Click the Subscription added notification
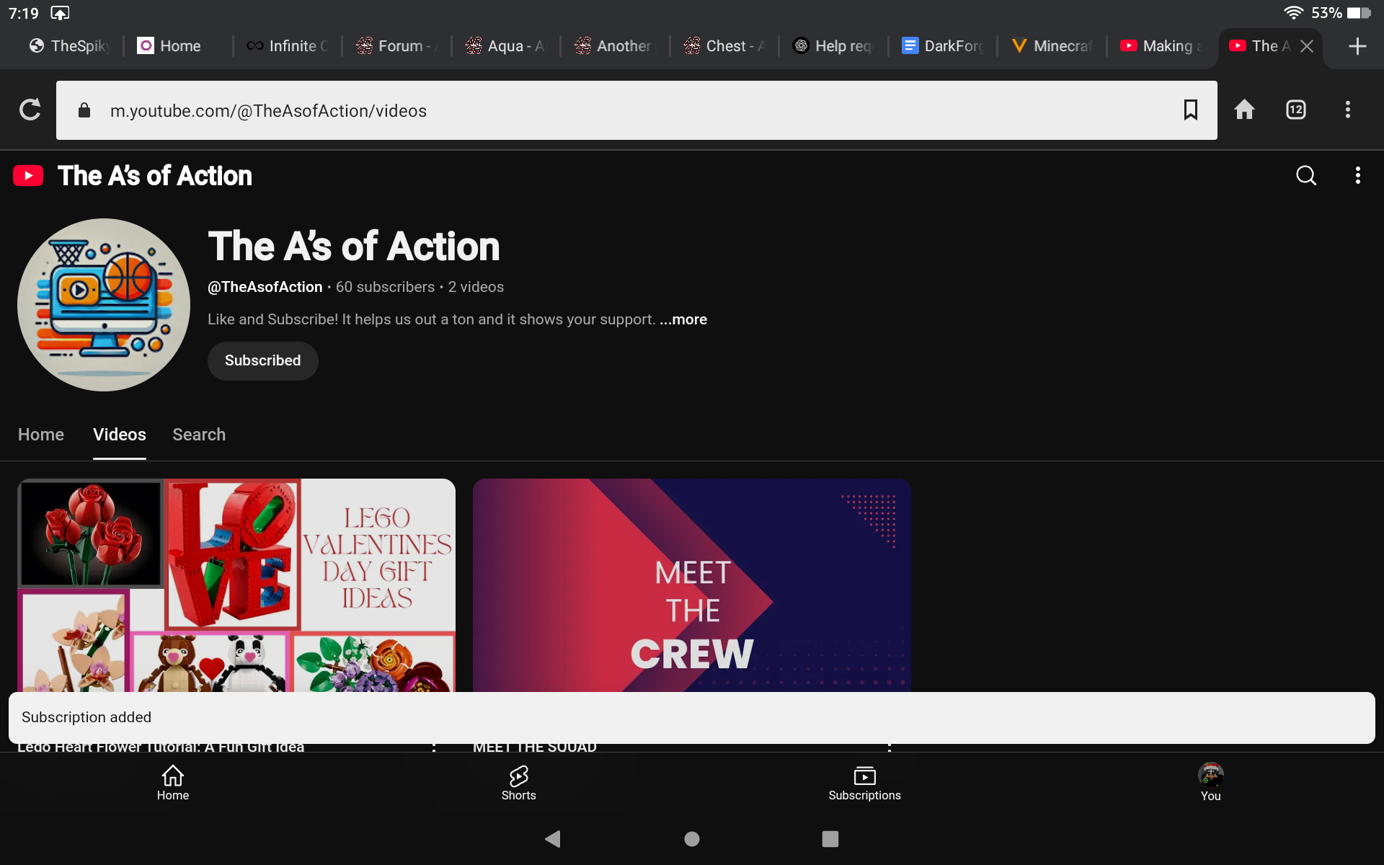Viewport: 1384px width, 865px height. (x=692, y=717)
